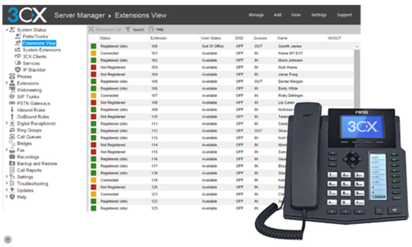This screenshot has height=247, width=412.
Task: Click the Search toolbar label
Action: click(x=138, y=30)
